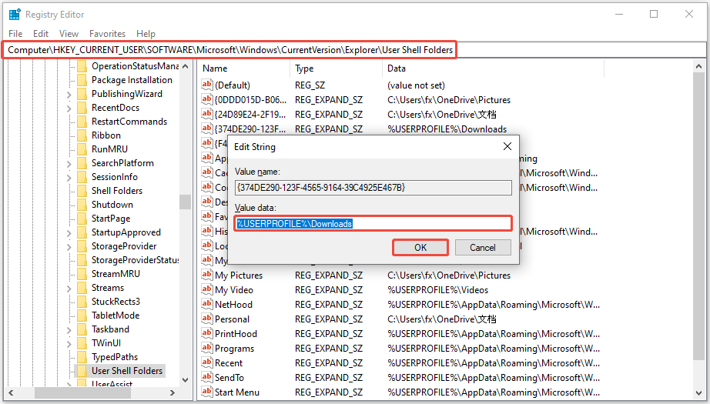The image size is (710, 404).
Task: Click tree pane horizontal scrollbar left arrow
Action: [11, 392]
